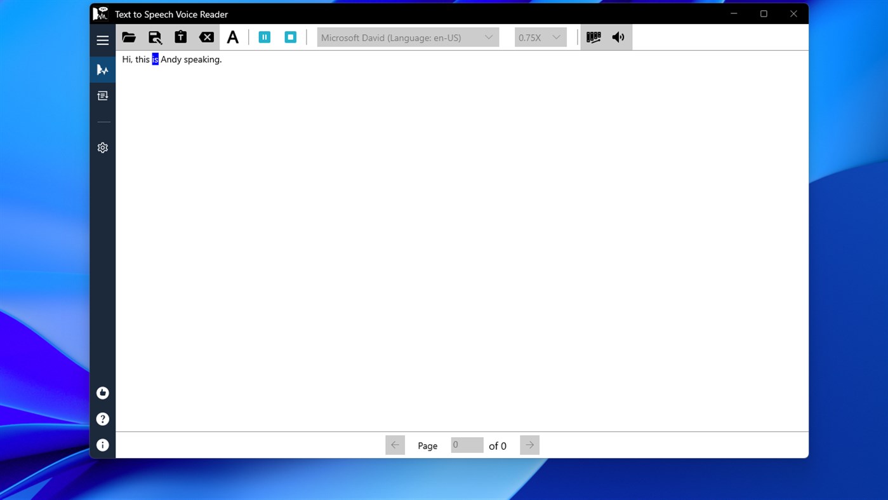Screen dimensions: 888x500
Task: Click the page number input field
Action: pos(467,445)
